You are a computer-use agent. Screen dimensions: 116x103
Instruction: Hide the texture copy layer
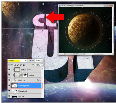point(9,69)
